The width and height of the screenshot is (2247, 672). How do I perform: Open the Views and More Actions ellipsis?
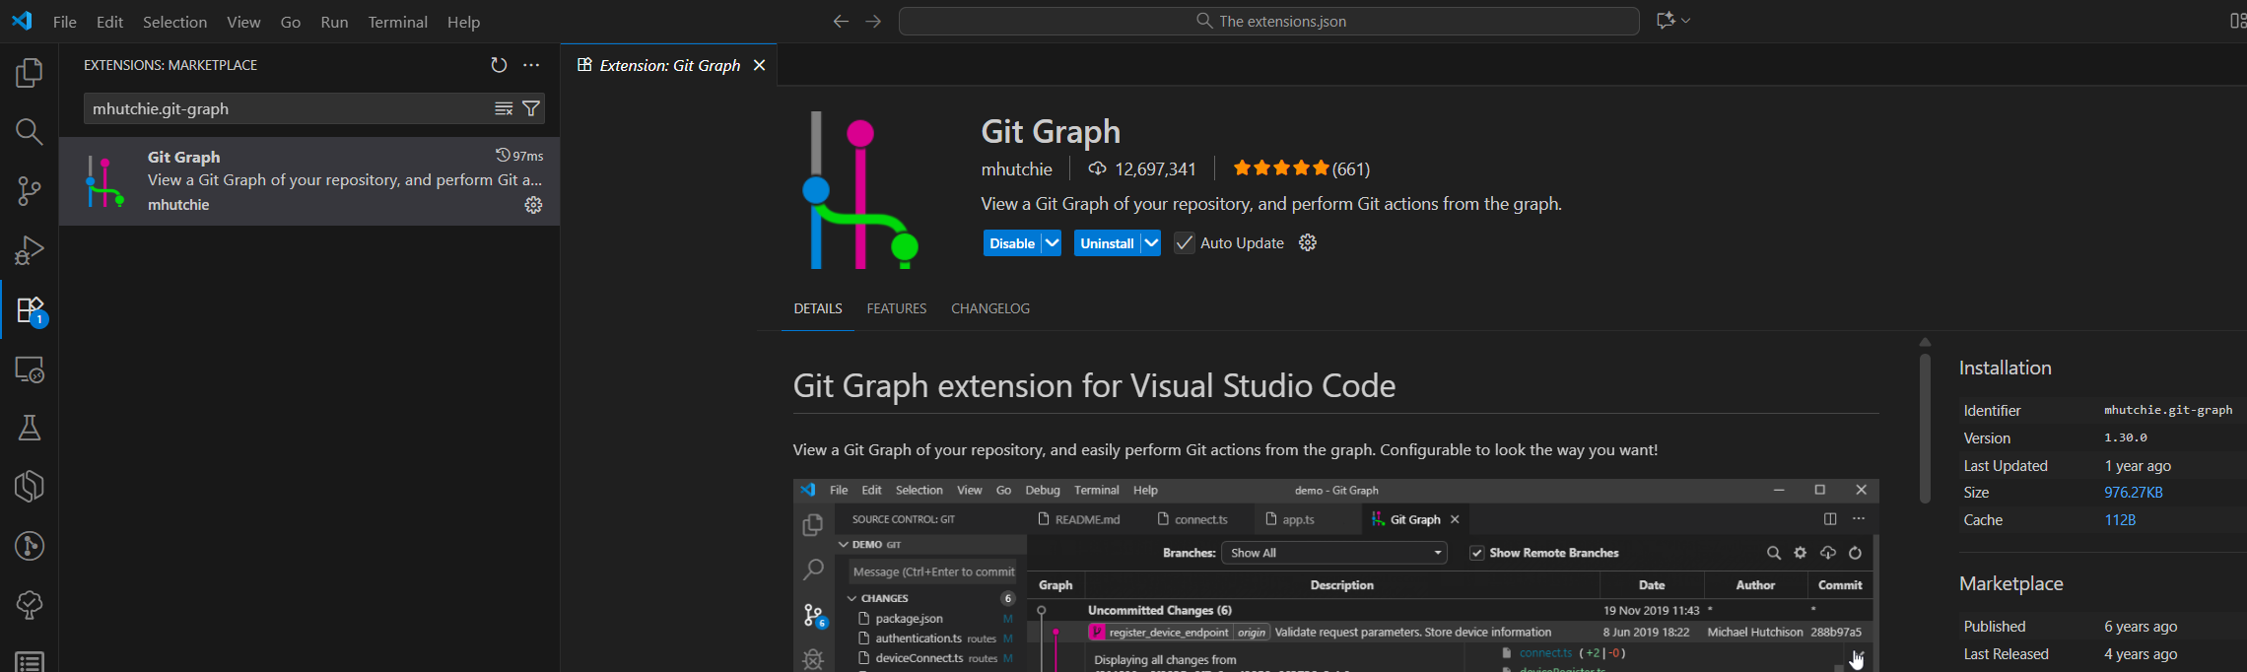[x=531, y=65]
